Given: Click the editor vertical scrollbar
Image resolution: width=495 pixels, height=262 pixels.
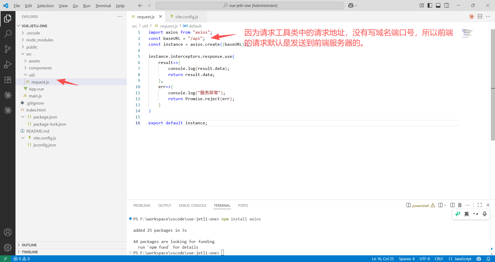Looking at the screenshot, I should click(x=493, y=85).
